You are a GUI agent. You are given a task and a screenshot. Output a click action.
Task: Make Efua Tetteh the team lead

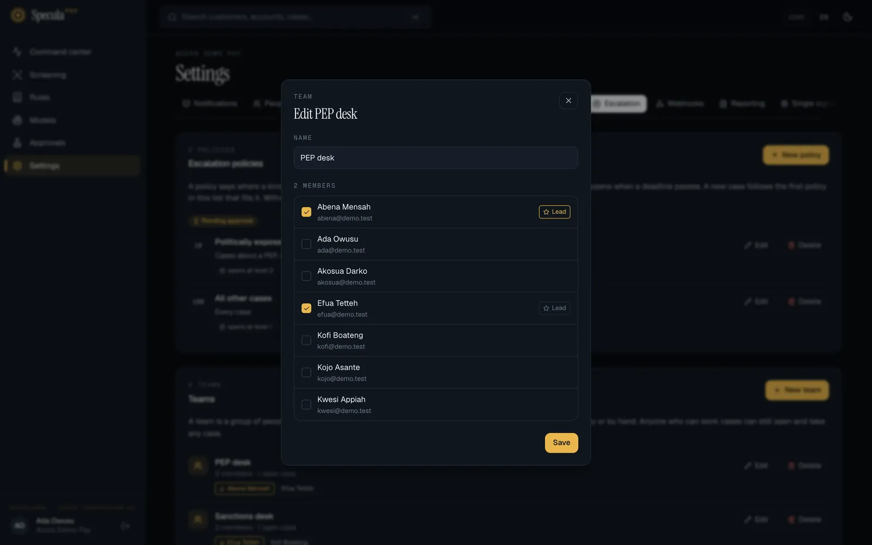tap(554, 308)
